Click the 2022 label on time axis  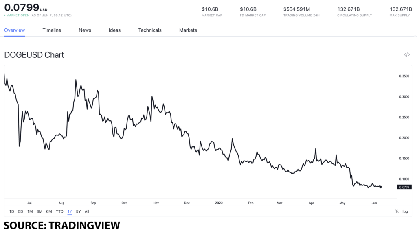click(x=219, y=203)
